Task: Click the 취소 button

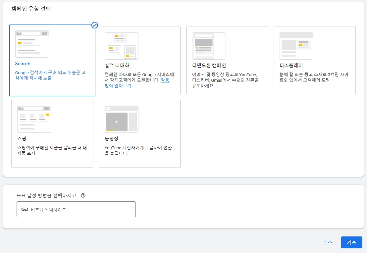Action: coord(328,242)
